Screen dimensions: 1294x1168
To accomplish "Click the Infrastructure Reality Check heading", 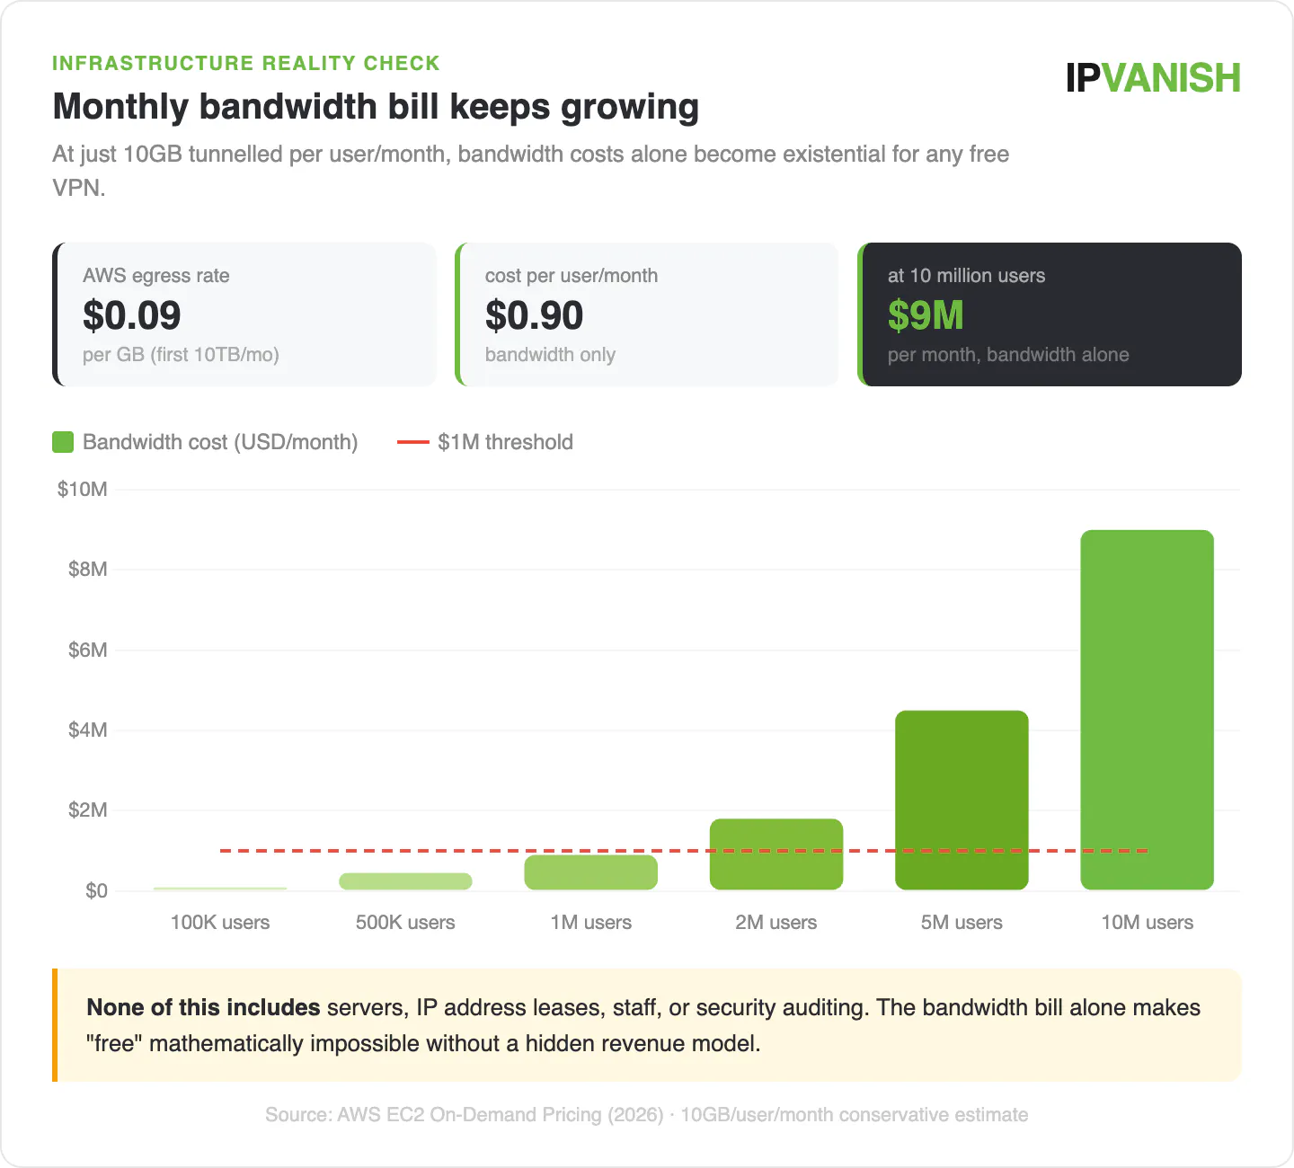I will coord(246,63).
